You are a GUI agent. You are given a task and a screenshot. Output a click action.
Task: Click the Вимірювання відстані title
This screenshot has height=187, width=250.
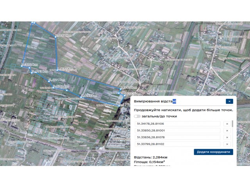pos(155,101)
